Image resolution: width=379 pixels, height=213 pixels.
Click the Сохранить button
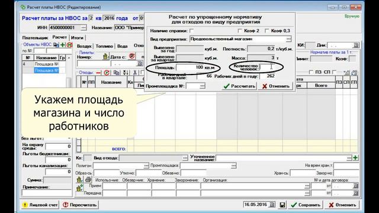tap(306, 205)
